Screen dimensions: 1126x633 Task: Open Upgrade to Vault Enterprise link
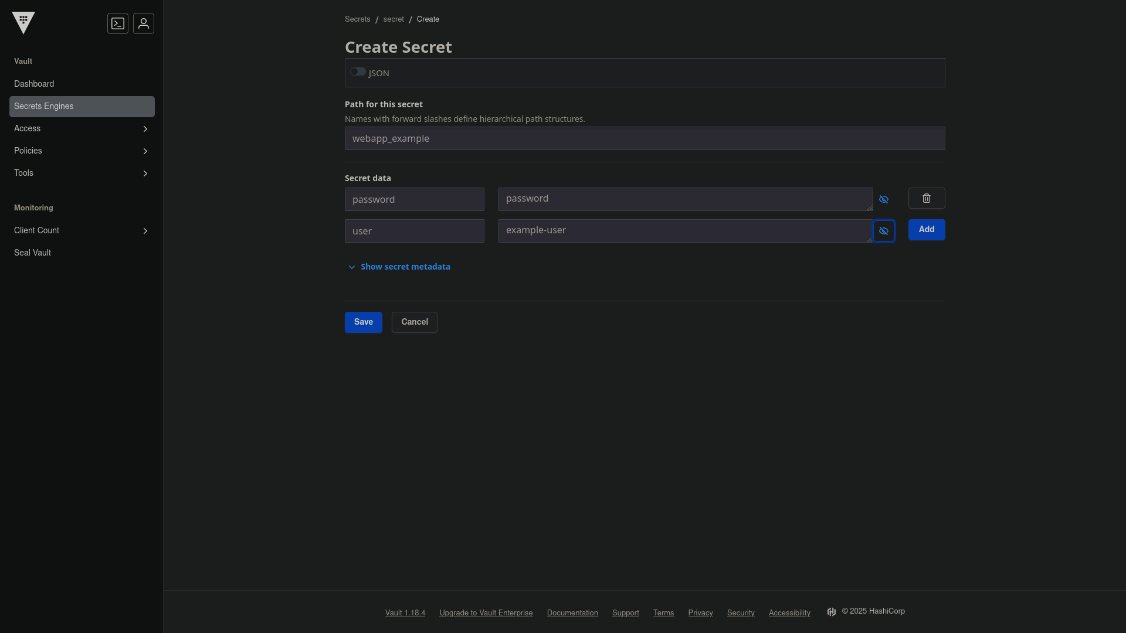(x=486, y=612)
